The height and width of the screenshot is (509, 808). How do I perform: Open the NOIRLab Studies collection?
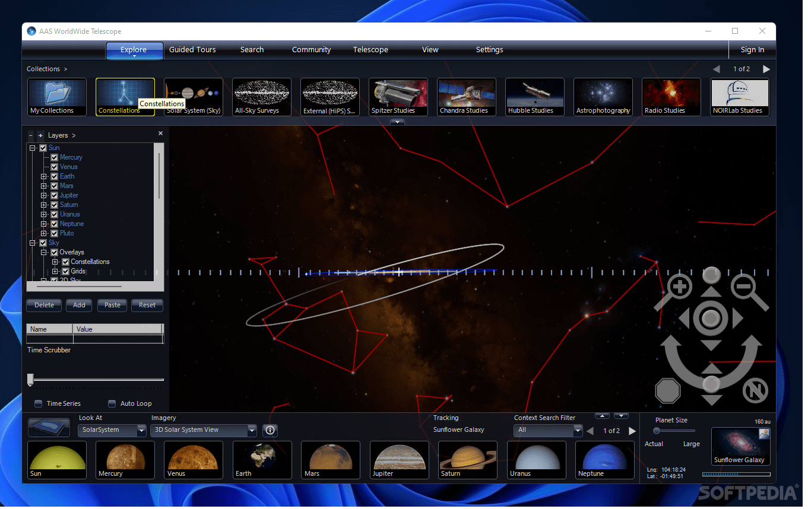pyautogui.click(x=740, y=97)
